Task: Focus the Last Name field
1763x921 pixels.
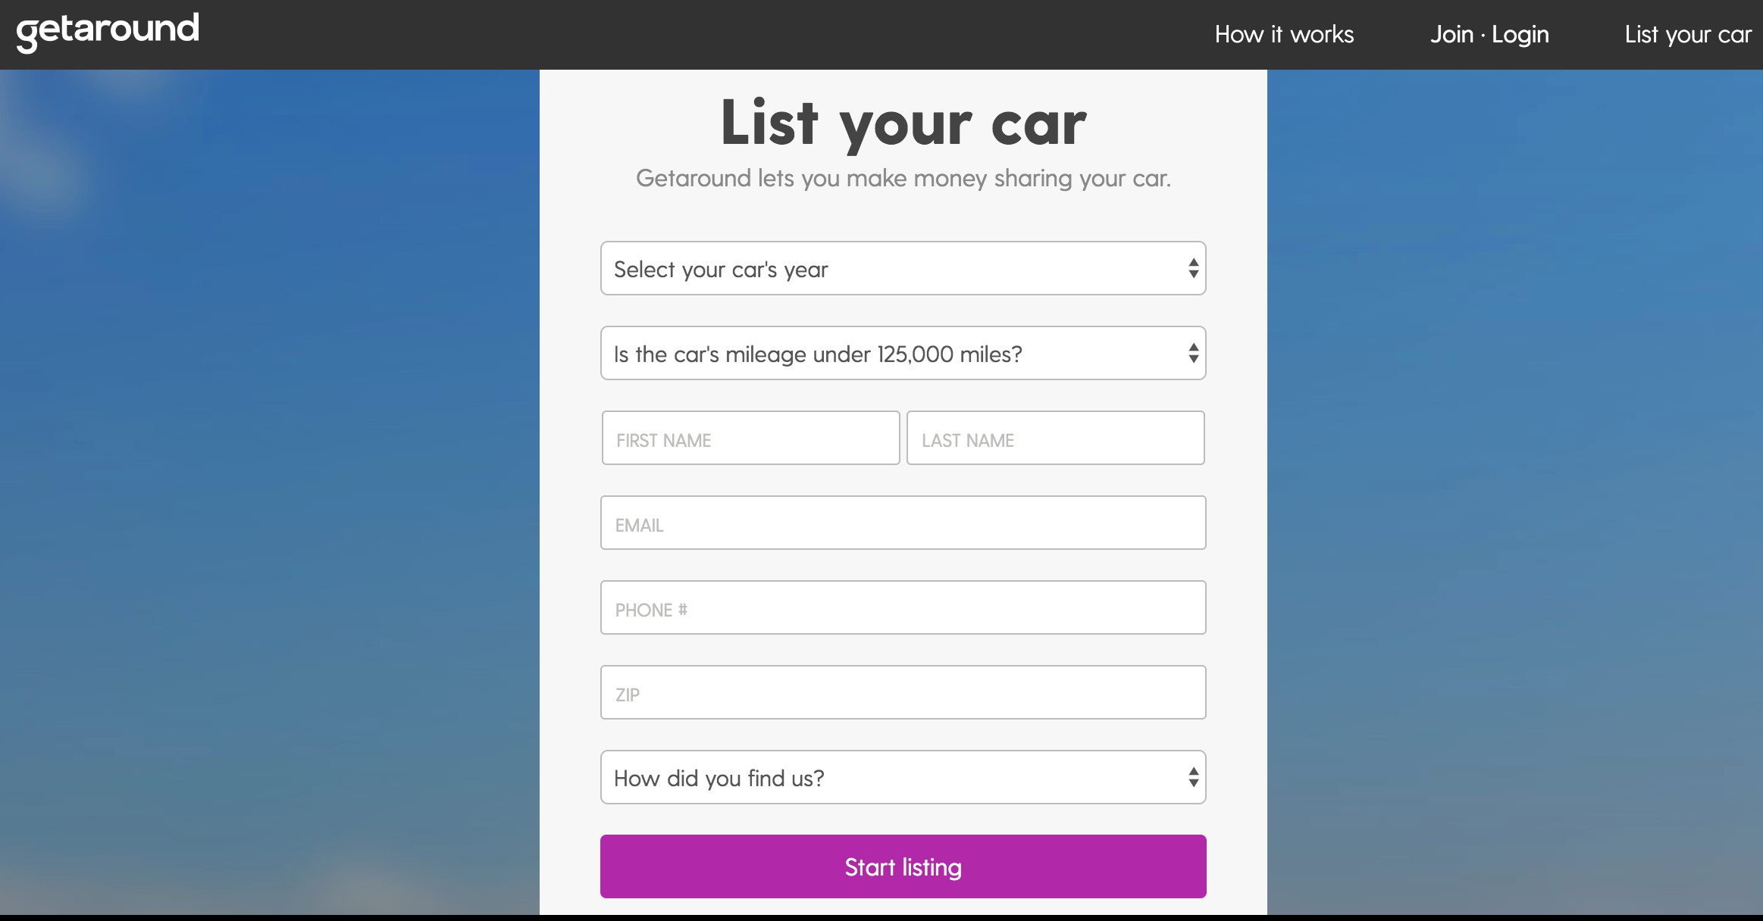Action: (1055, 439)
